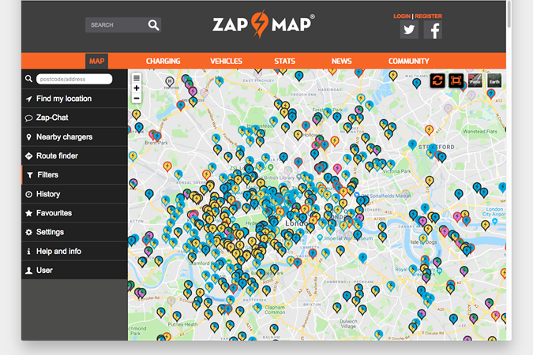Zoom out on the map
533x355 pixels.
click(137, 99)
